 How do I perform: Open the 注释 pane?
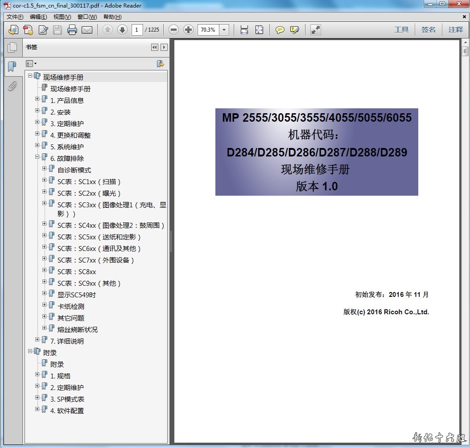point(456,30)
